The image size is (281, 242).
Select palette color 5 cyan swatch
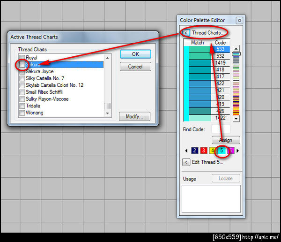[222, 151]
